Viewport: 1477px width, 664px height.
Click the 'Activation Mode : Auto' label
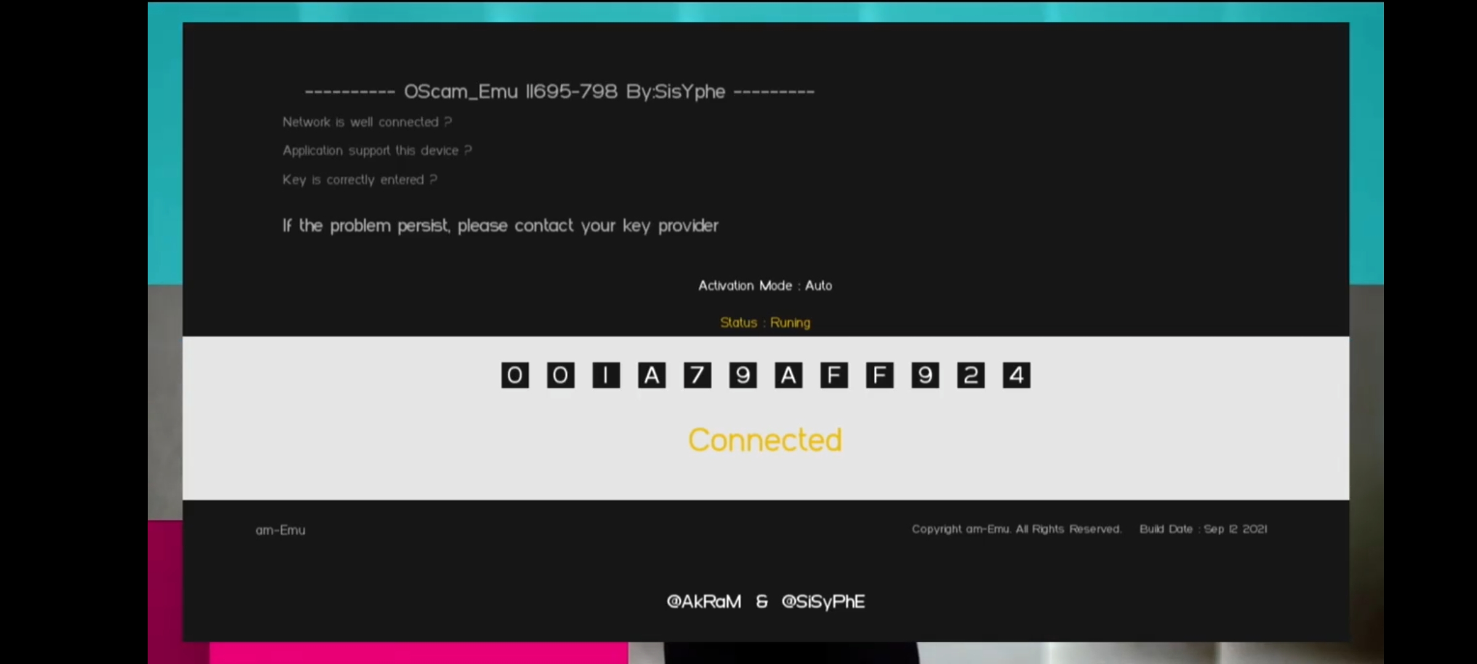[765, 285]
